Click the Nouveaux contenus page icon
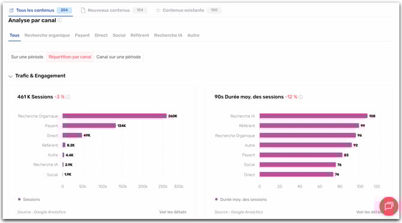The width and height of the screenshot is (402, 223). coord(83,10)
